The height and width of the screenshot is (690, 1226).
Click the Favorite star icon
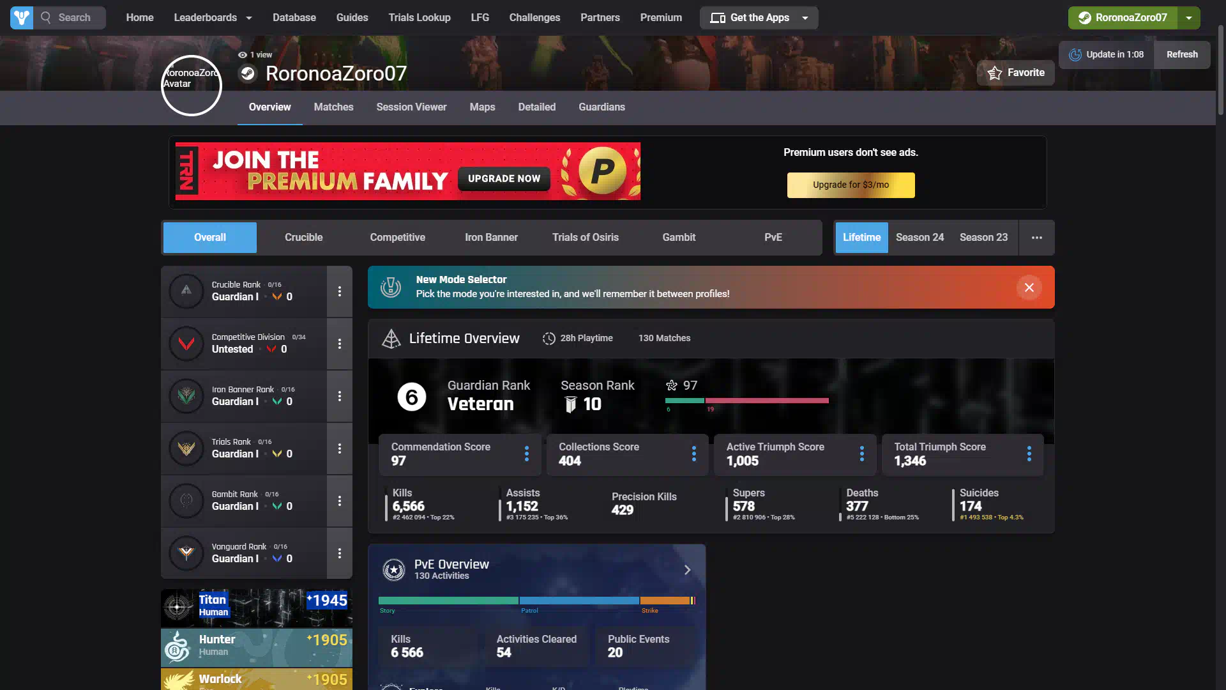(x=995, y=73)
